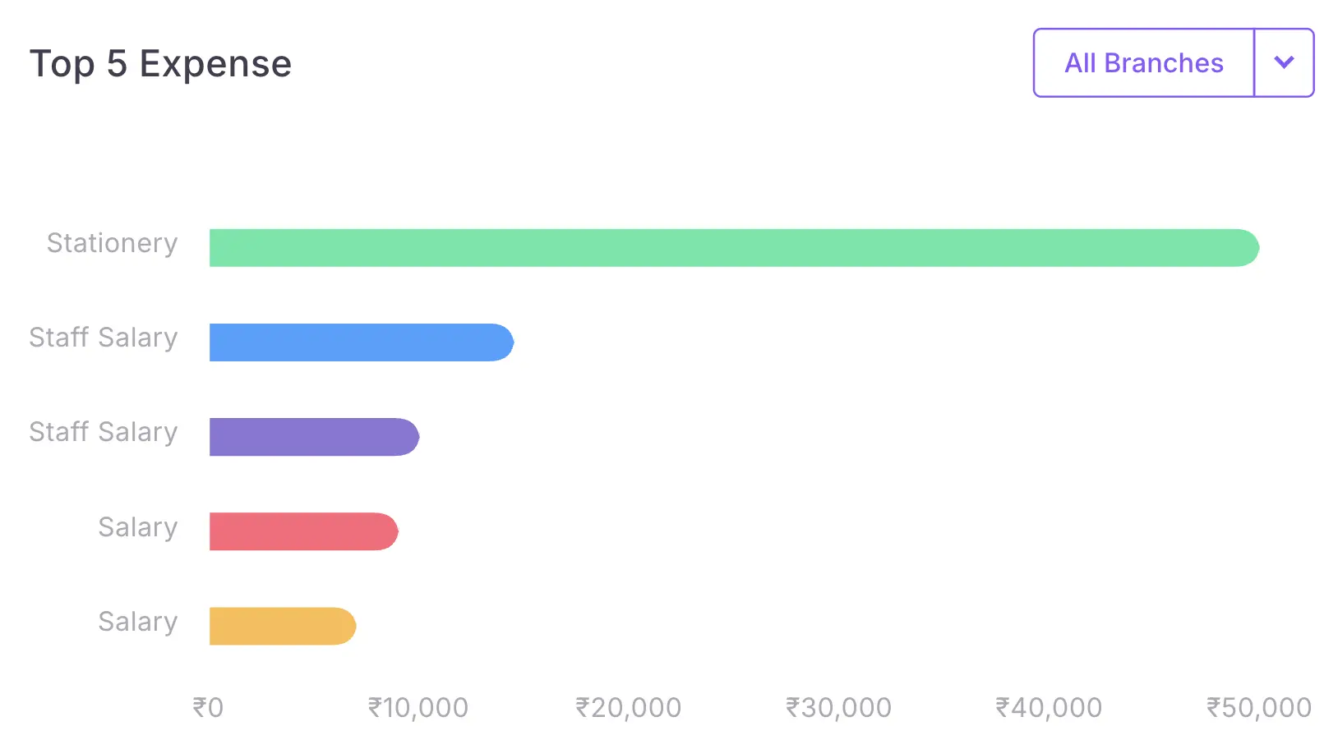Click the red Salary bar

click(302, 531)
